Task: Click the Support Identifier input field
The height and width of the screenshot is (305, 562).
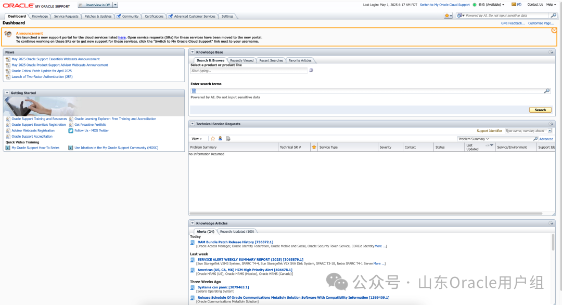Action: [x=526, y=130]
